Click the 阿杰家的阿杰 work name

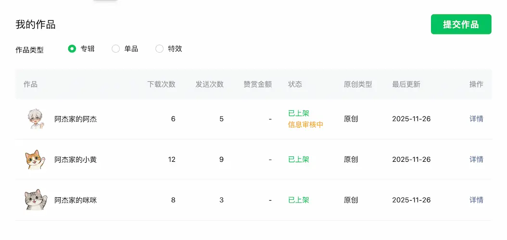[76, 119]
